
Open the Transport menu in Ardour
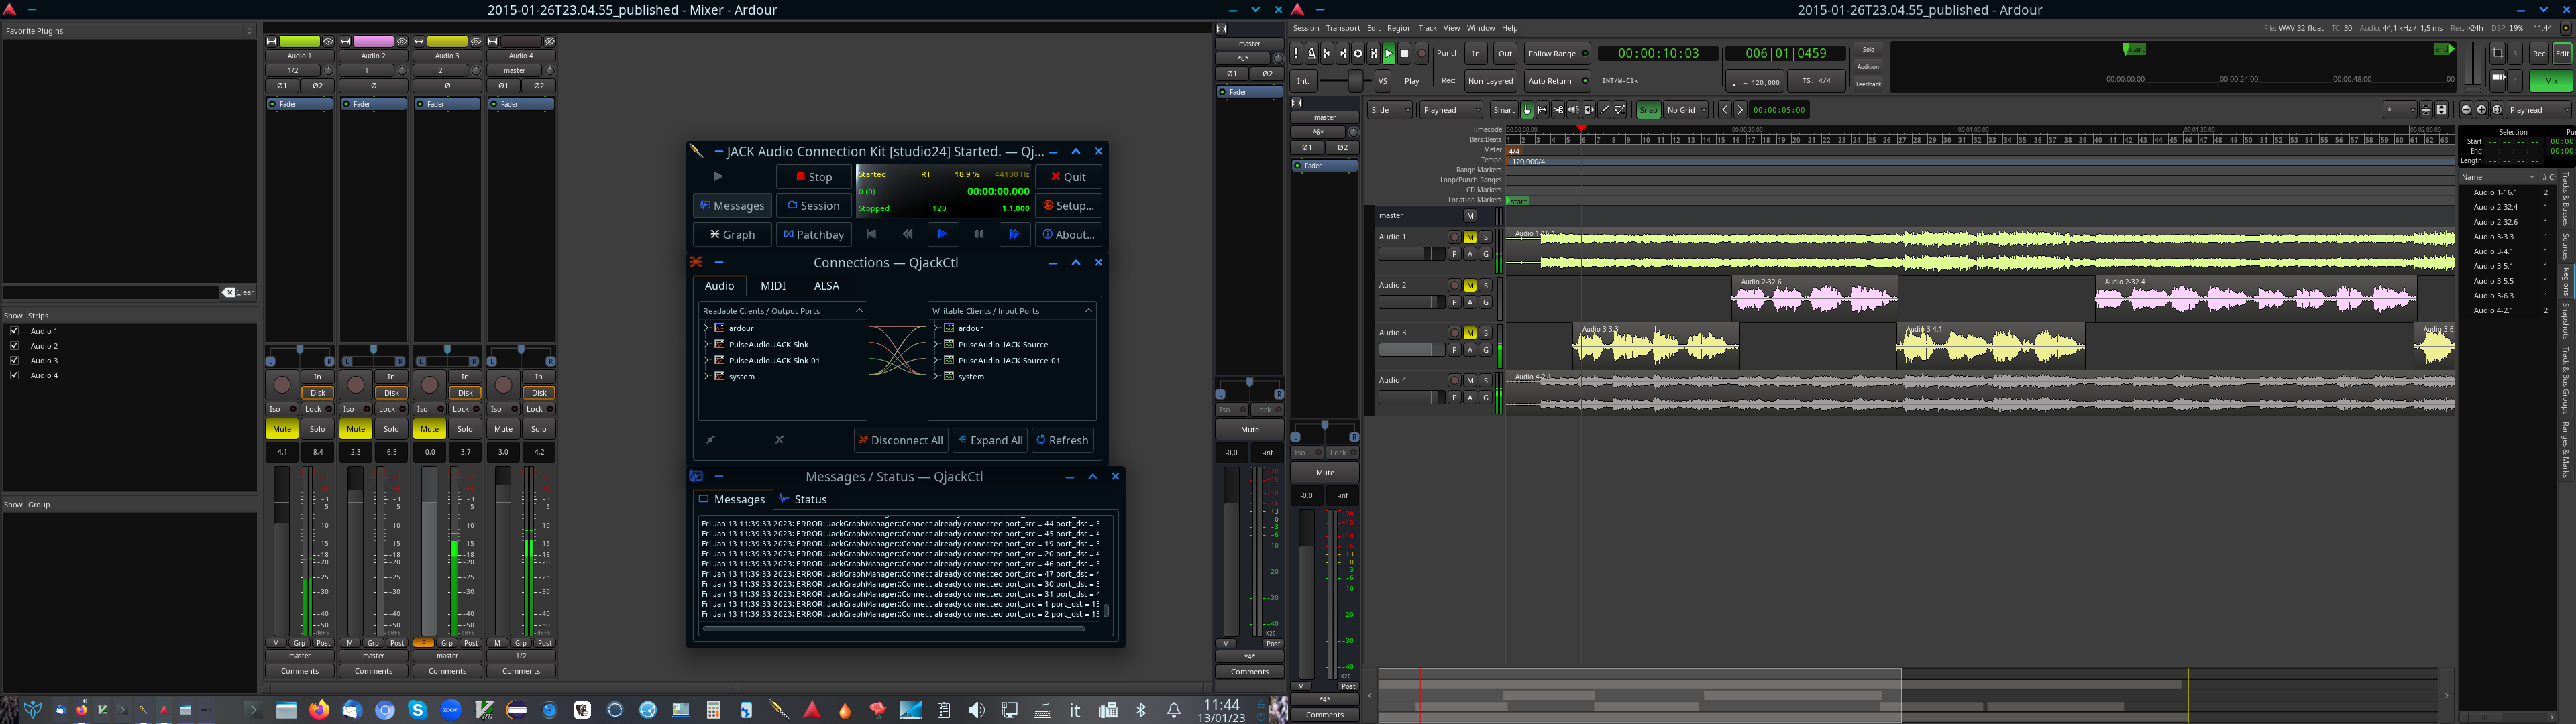click(x=1343, y=28)
